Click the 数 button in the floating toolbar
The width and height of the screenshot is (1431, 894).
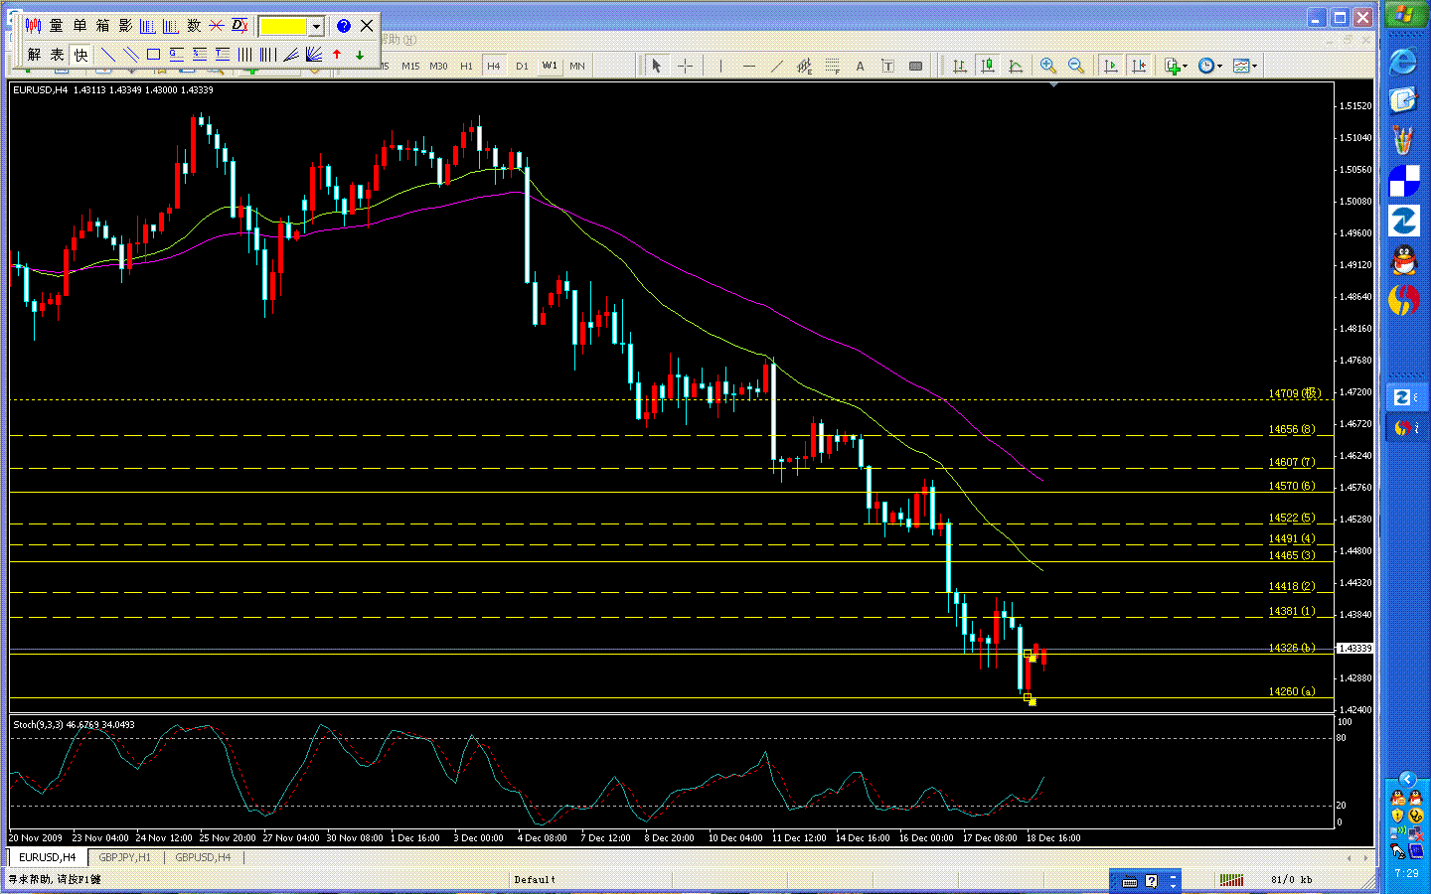coord(194,26)
